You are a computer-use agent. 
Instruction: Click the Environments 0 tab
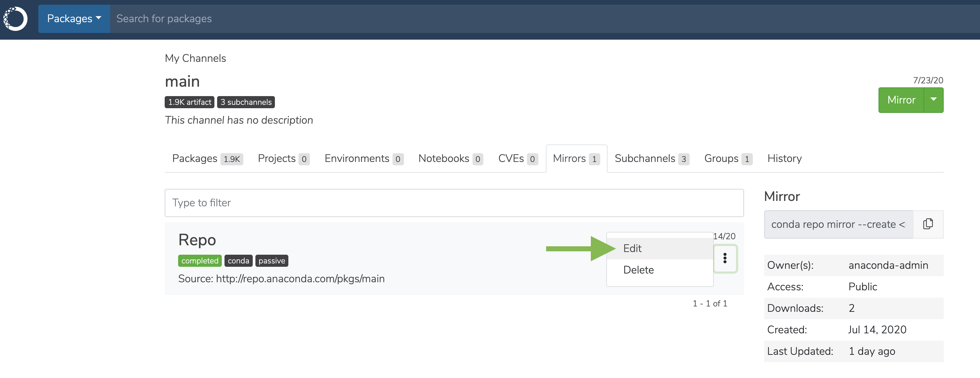point(364,158)
